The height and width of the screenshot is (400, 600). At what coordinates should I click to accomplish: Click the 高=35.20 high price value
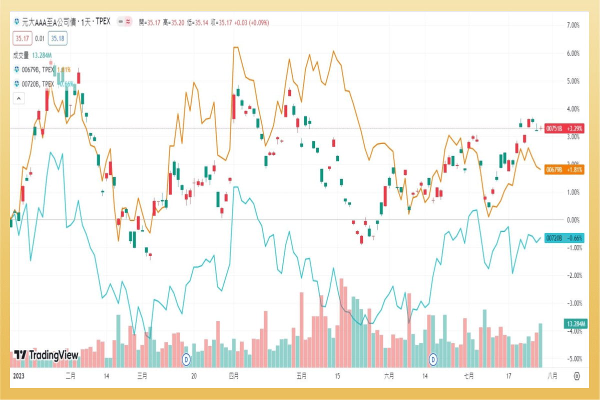click(x=174, y=22)
